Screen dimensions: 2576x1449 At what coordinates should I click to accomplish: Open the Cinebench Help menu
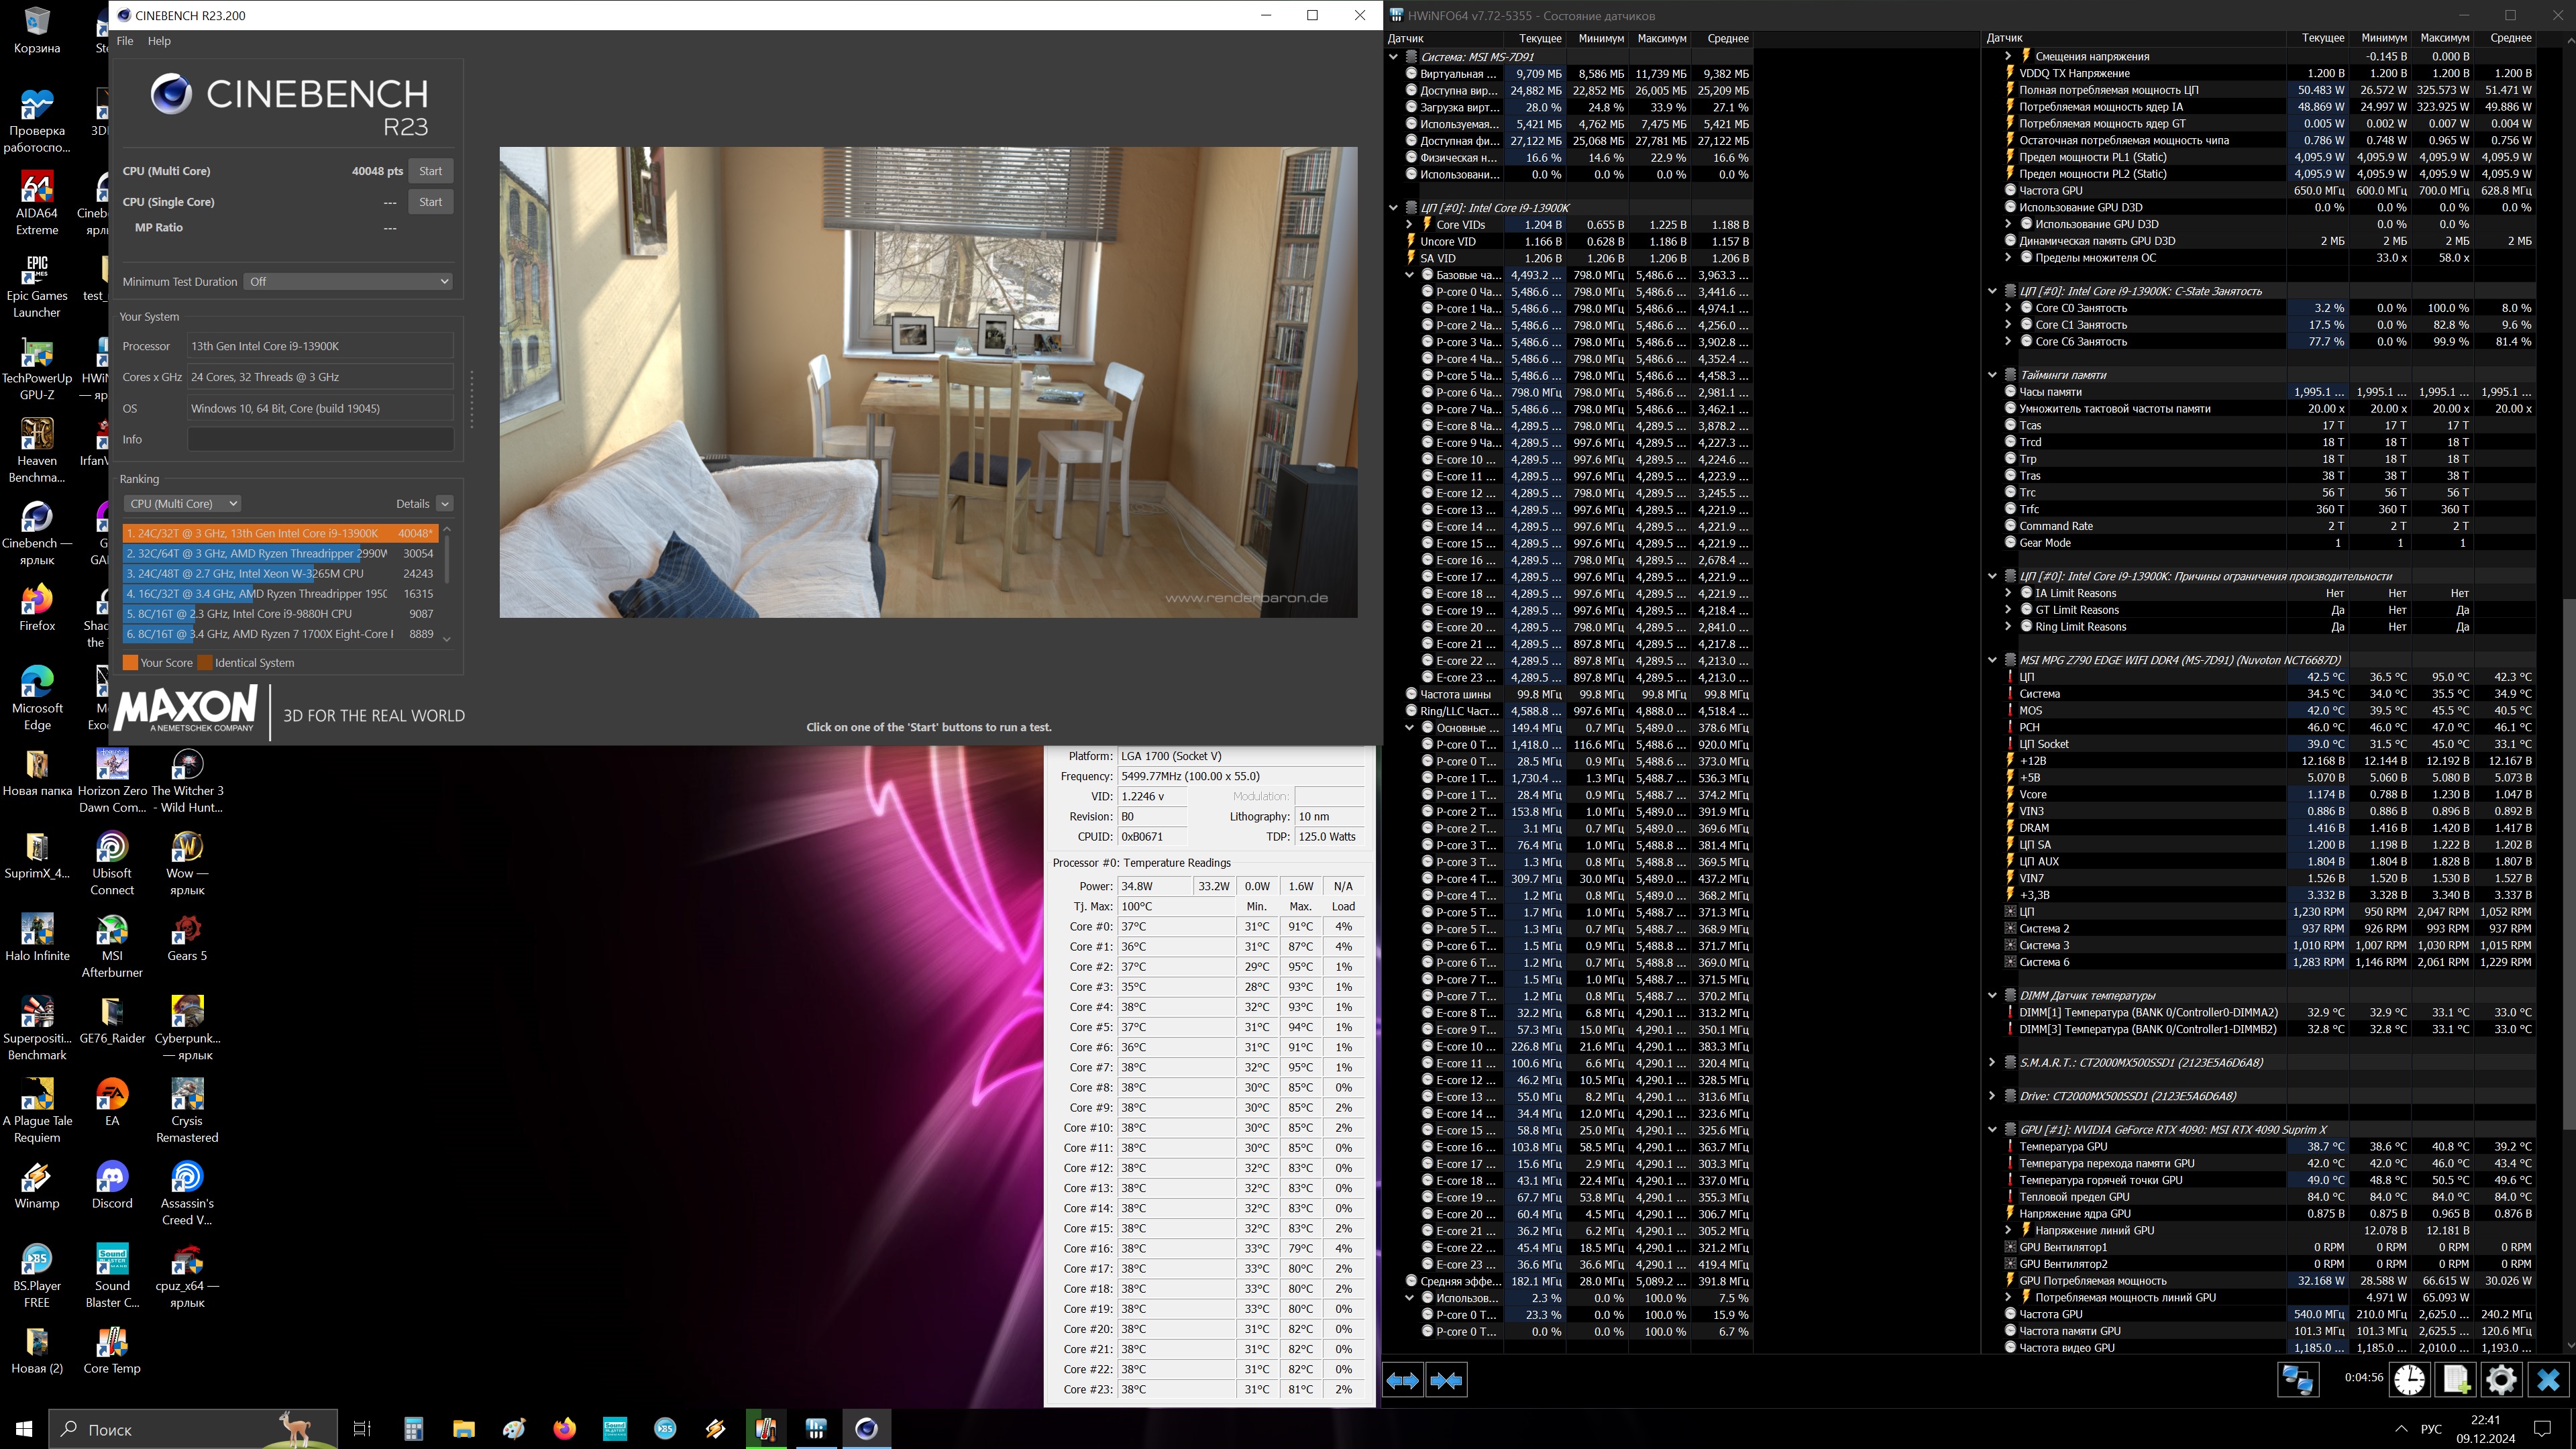(159, 41)
